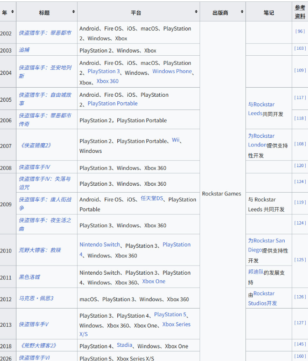The height and width of the screenshot is (361, 308).
Task: Open 《荒野大镖客2》 link
Action: (x=38, y=345)
